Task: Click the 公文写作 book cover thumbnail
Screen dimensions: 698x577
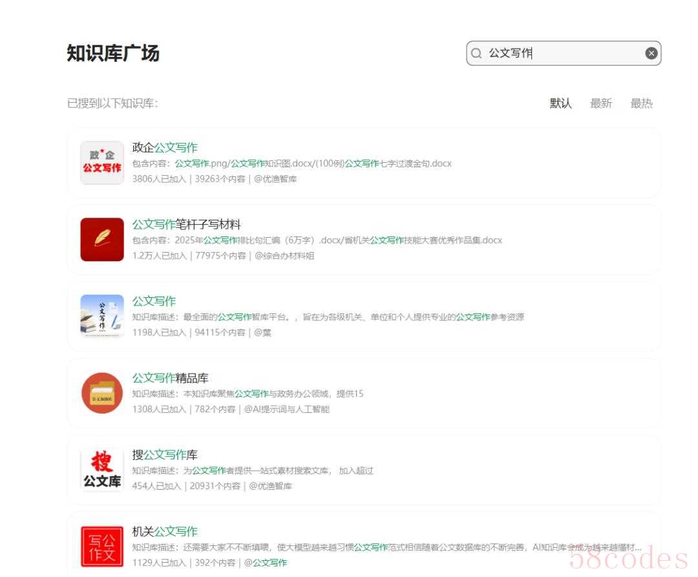Action: click(x=102, y=316)
